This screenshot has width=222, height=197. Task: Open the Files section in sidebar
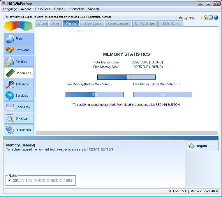click(x=19, y=39)
